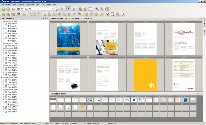Open the Index side tab
The image size is (206, 125).
click(x=204, y=32)
